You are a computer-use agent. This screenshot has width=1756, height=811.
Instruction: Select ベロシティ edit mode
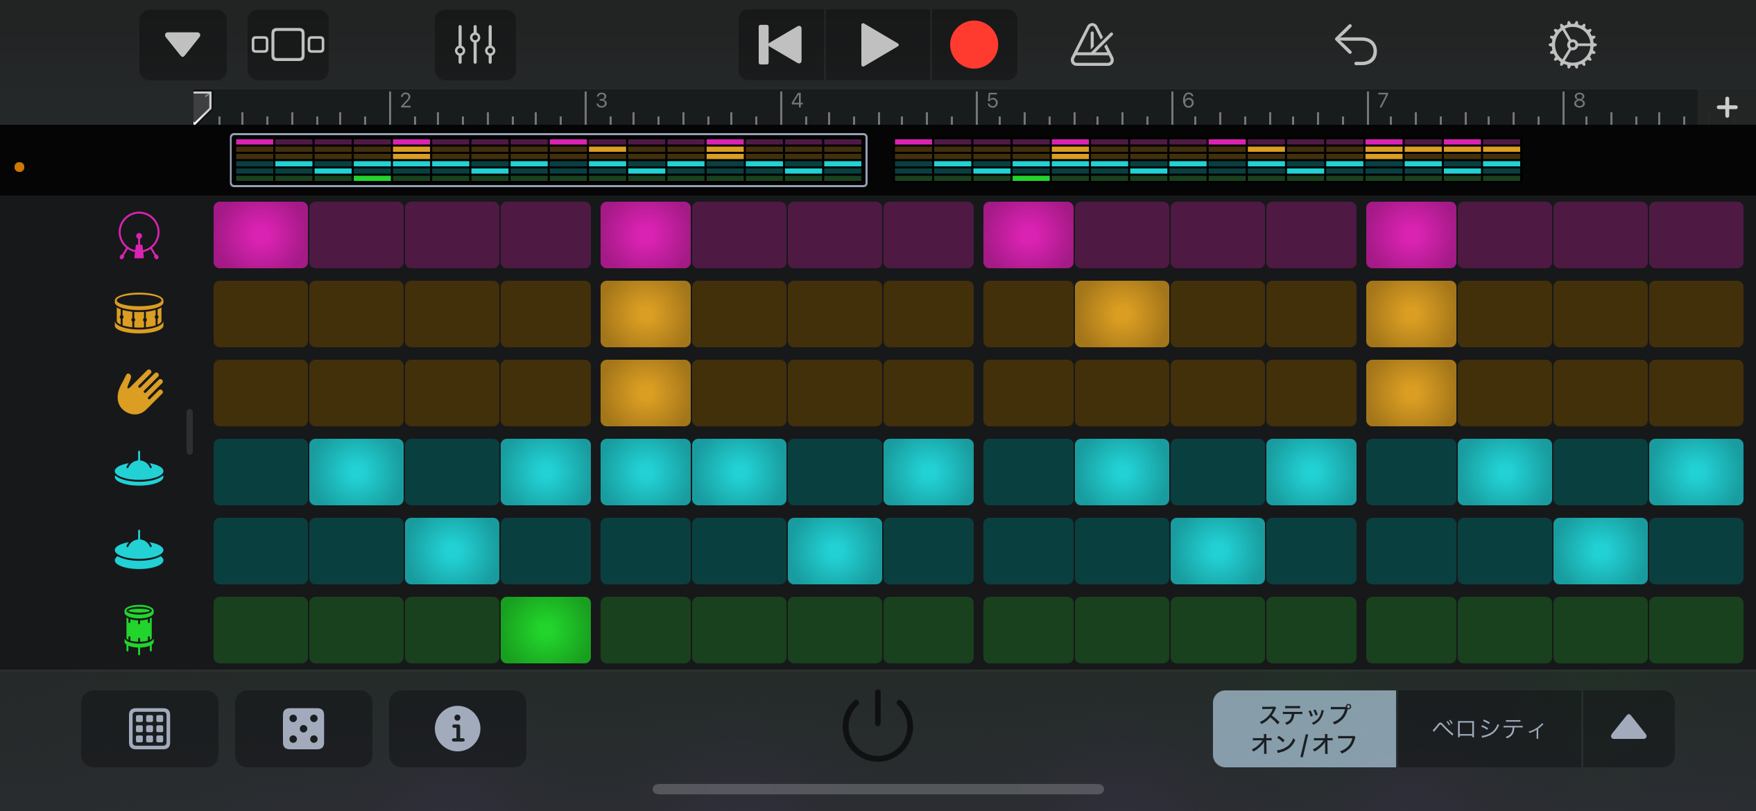coord(1489,729)
